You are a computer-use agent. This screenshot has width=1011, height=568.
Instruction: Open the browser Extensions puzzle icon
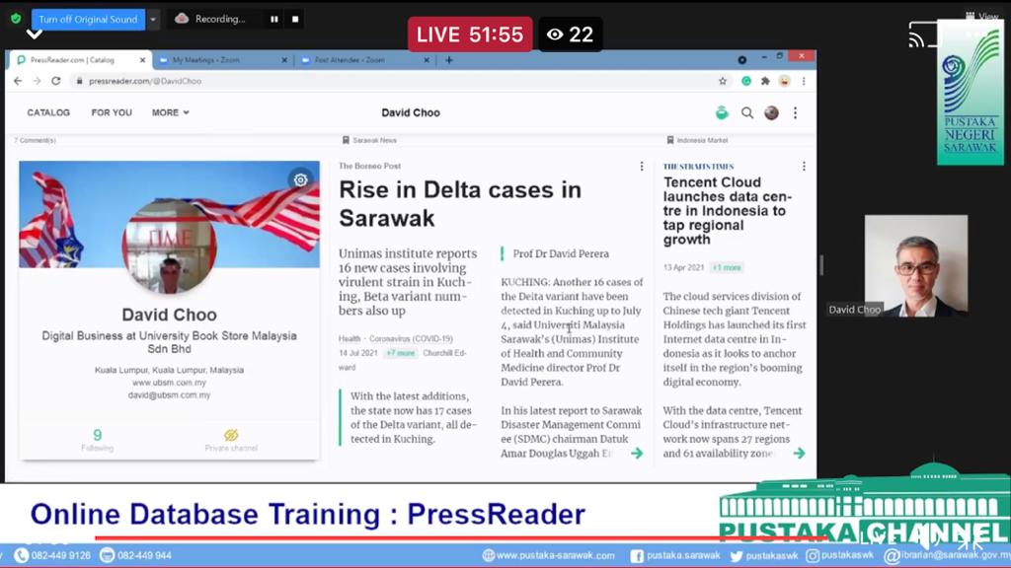click(765, 81)
